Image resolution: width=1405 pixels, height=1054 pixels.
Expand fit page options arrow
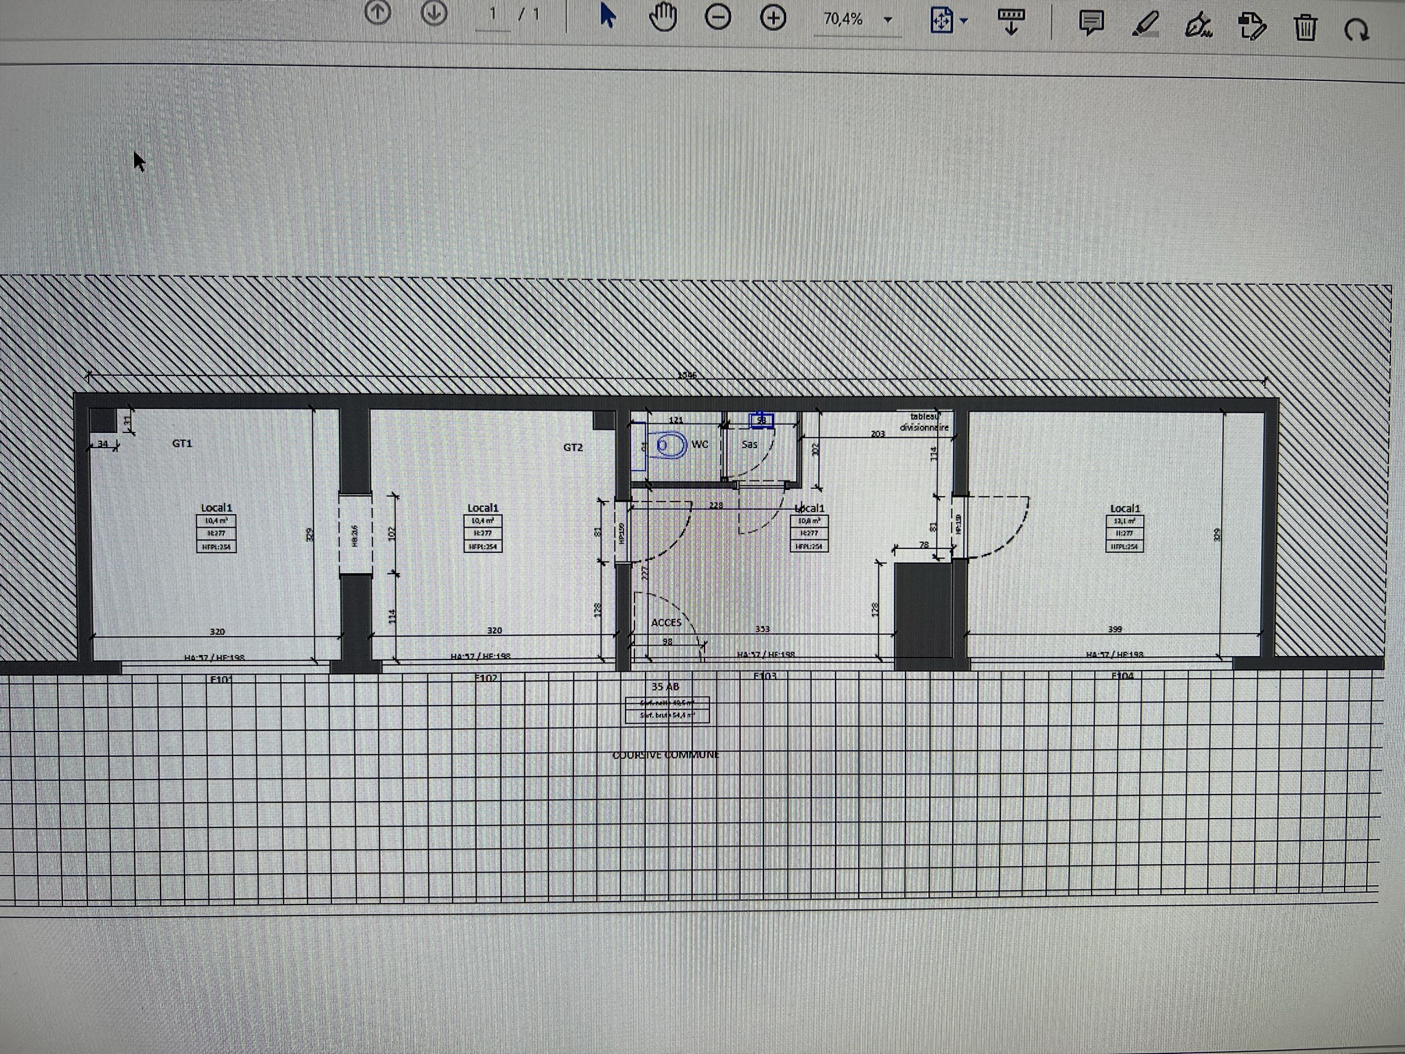pyautogui.click(x=964, y=21)
